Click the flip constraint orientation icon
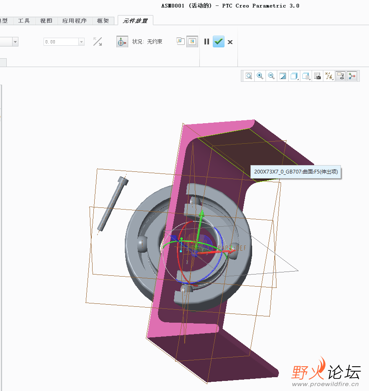The width and height of the screenshot is (369, 391). click(98, 41)
